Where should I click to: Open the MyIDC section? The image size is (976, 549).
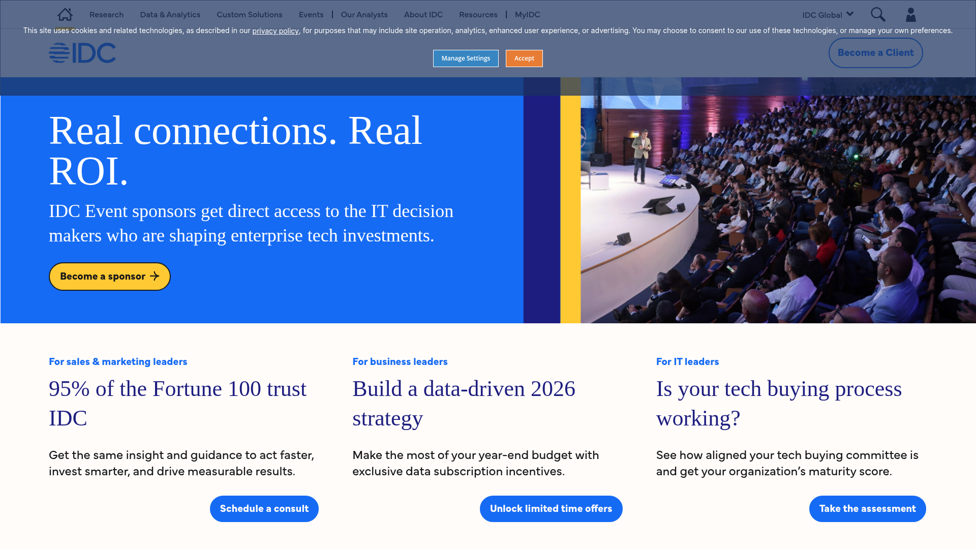click(527, 14)
